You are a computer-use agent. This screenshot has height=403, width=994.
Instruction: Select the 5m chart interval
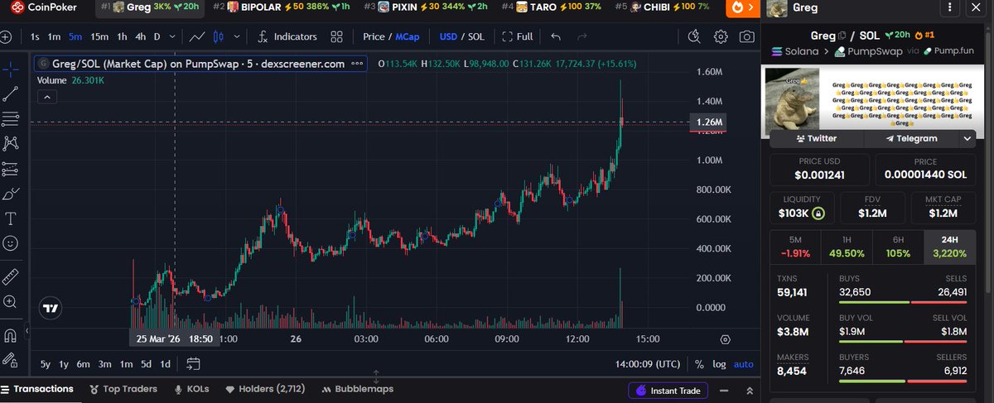pos(75,37)
